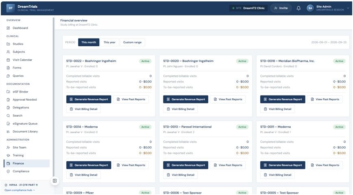353x195 pixels.
Task: Click the sidebar vertical scrollbar
Action: coord(54,97)
